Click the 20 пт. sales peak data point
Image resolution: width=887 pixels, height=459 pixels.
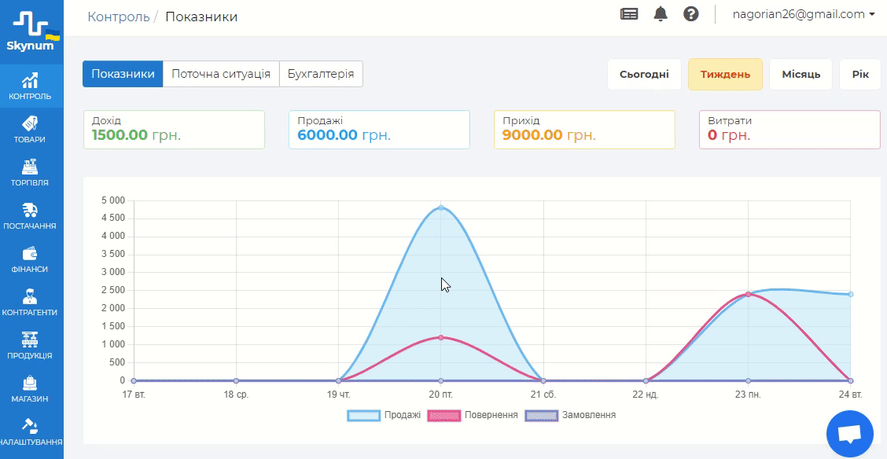(441, 207)
